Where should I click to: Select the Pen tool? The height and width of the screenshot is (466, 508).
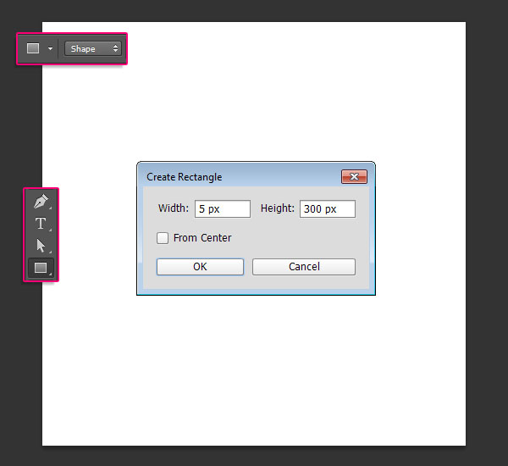coord(41,202)
